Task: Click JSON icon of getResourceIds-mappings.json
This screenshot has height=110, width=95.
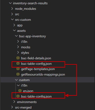Action: [18, 74]
